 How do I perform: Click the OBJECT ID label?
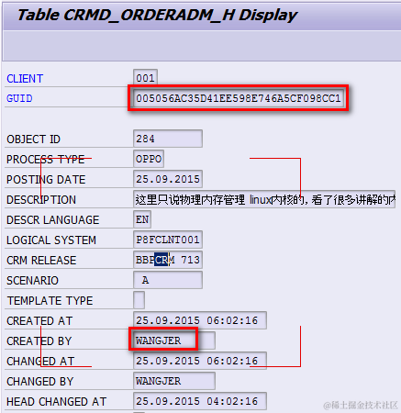click(x=34, y=140)
